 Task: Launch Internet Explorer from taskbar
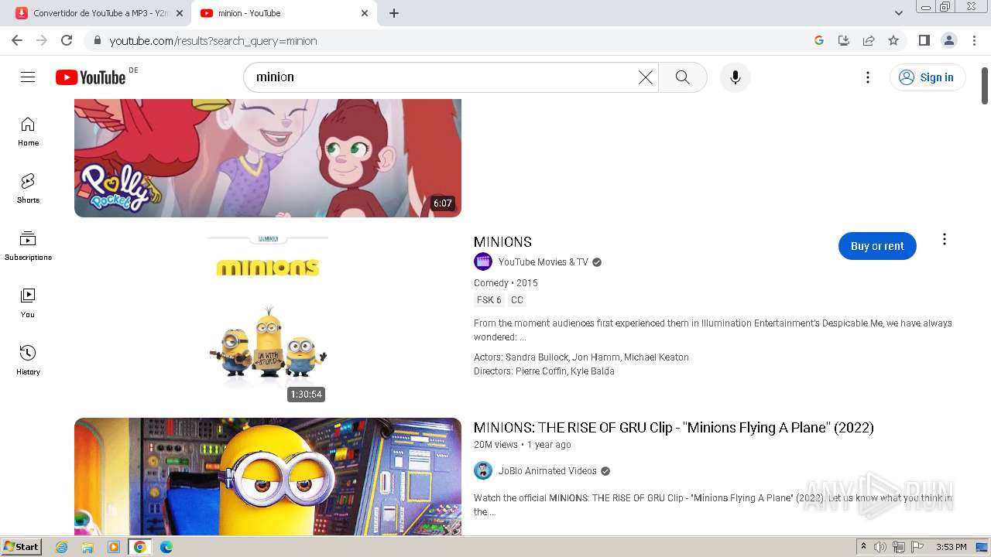(61, 547)
